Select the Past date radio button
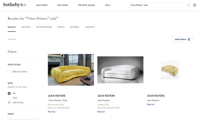Image resolution: width=200 pixels, height=120 pixels. click(9, 98)
